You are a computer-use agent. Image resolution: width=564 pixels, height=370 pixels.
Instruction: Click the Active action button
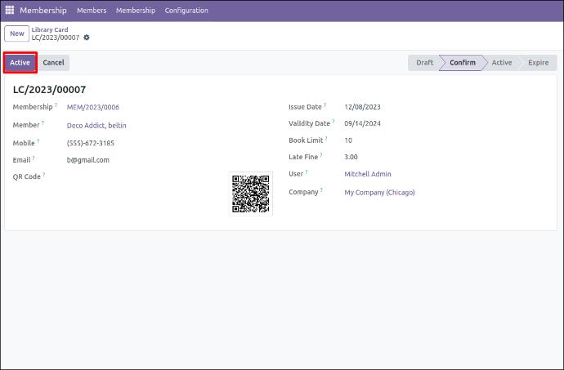pos(20,63)
